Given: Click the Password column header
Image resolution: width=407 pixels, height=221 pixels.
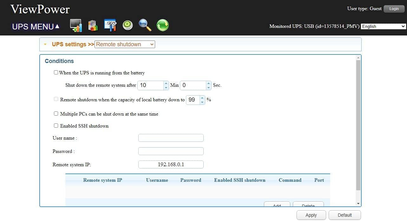Looking at the screenshot, I should [191, 180].
